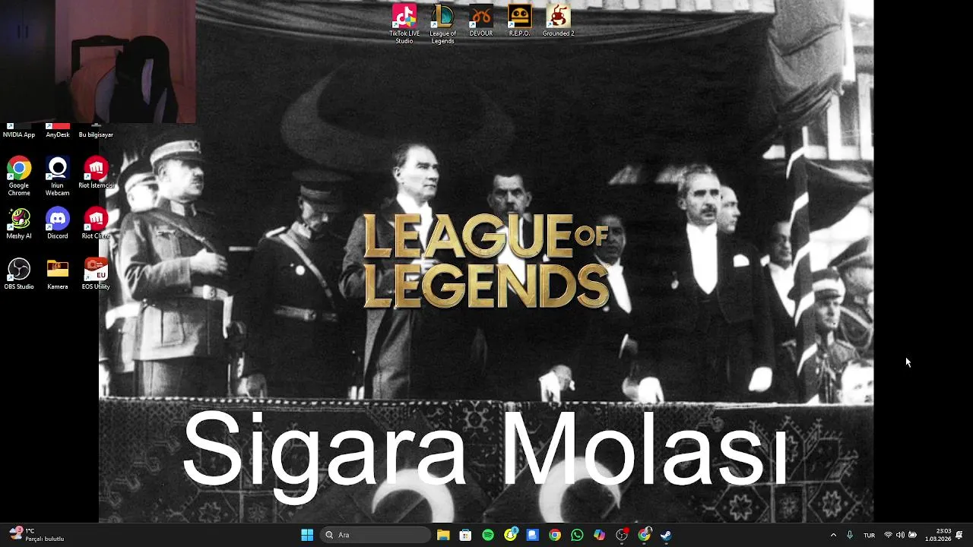The height and width of the screenshot is (547, 973).
Task: Launch the Grounded 2 desktop shortcut
Action: (x=558, y=21)
